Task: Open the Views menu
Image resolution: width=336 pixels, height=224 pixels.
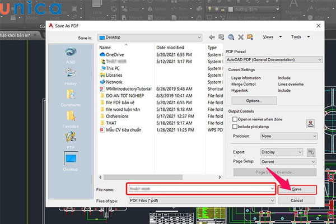Action: [268, 37]
